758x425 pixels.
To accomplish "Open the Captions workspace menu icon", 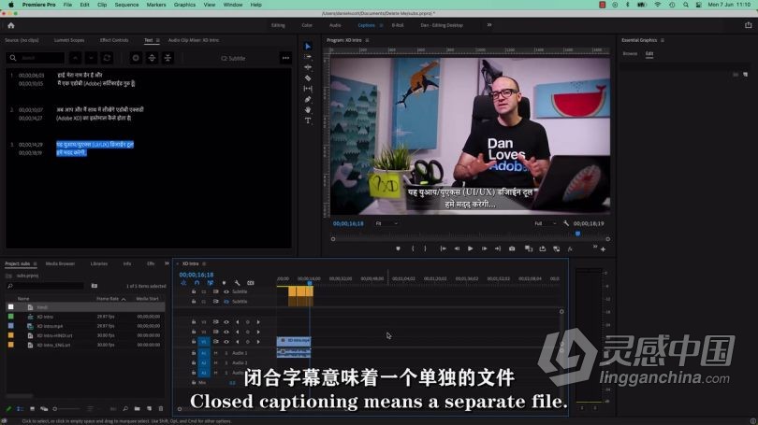I will tap(382, 25).
